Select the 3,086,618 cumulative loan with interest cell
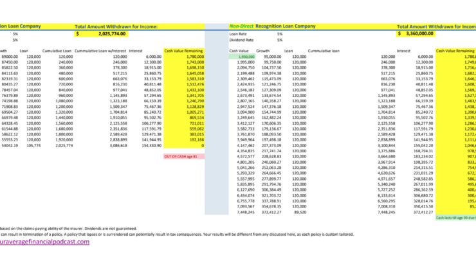 (120, 145)
